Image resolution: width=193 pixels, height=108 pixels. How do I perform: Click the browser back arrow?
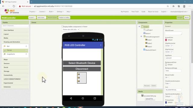click(x=3, y=6)
